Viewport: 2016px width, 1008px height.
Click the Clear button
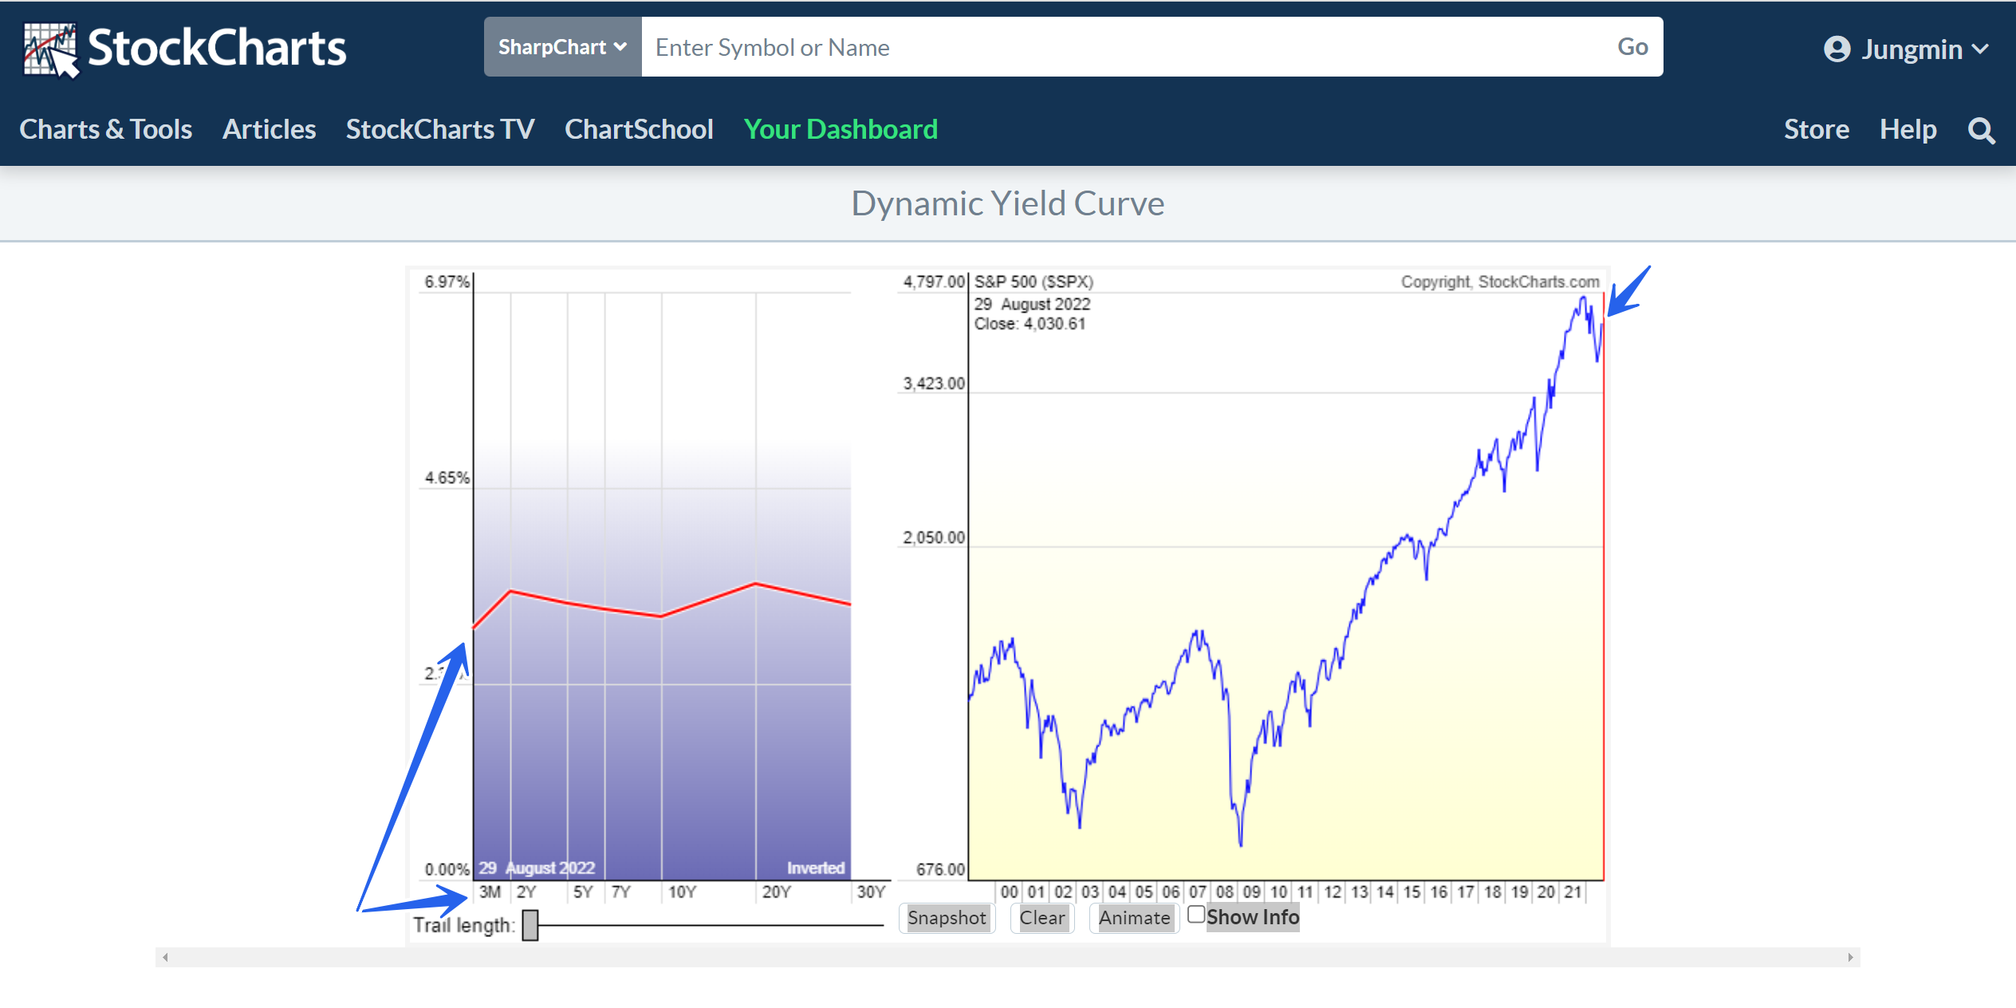[1041, 918]
